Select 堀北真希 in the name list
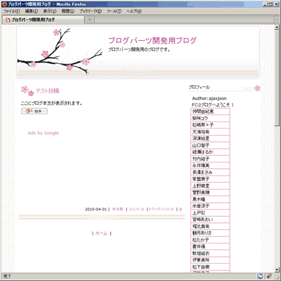The width and height of the screenshot is (281, 281). 210,226
